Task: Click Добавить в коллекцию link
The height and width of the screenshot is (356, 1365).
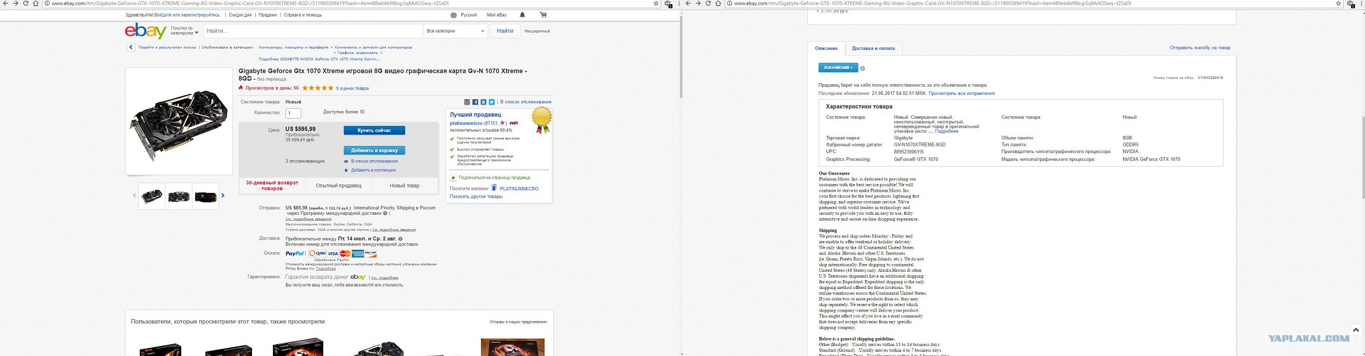Action: (373, 170)
